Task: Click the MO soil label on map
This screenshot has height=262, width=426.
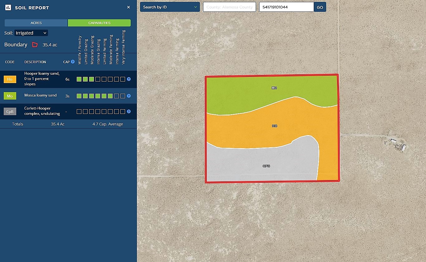Action: click(274, 88)
